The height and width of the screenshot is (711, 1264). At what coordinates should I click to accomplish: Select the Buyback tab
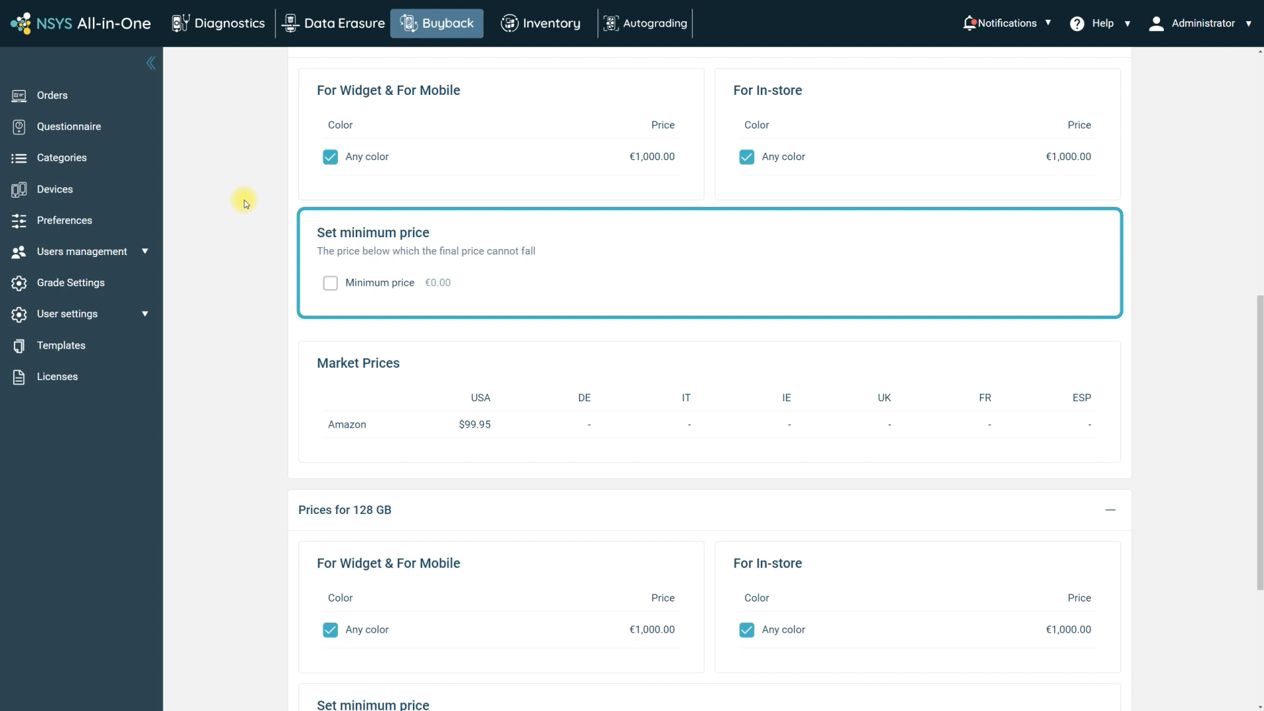[437, 23]
